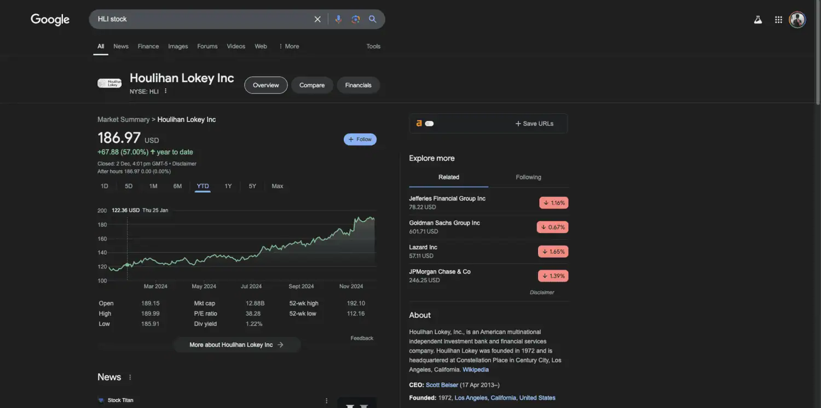The width and height of the screenshot is (821, 408).
Task: Switch to the Web search tab
Action: tap(261, 46)
